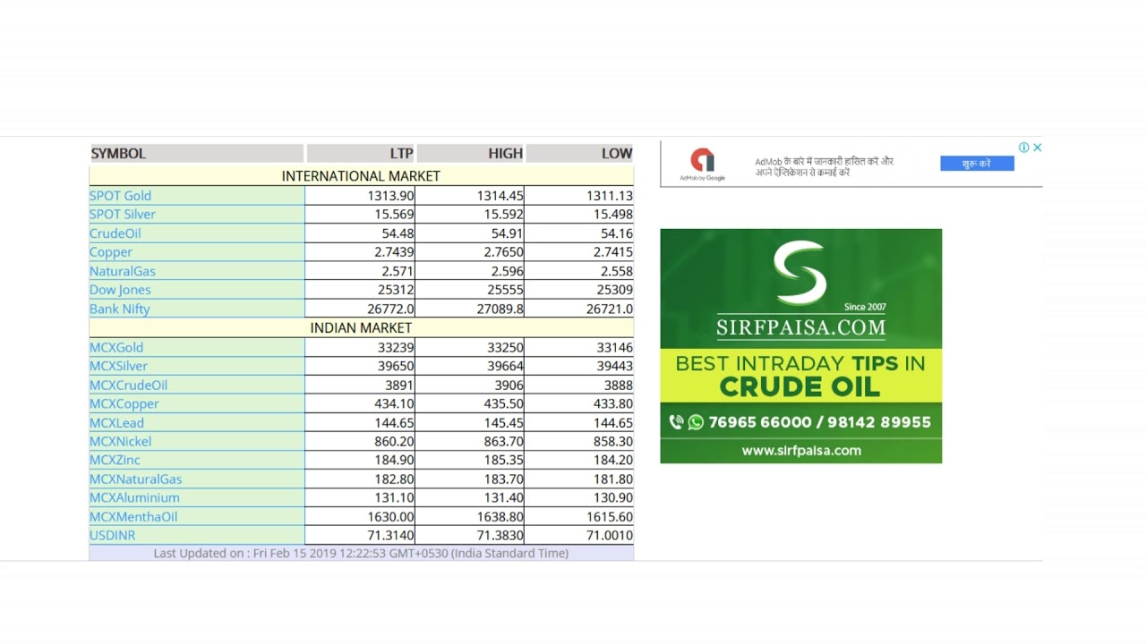Open the Dow Jones link
The height and width of the screenshot is (644, 1146).
pyautogui.click(x=120, y=290)
